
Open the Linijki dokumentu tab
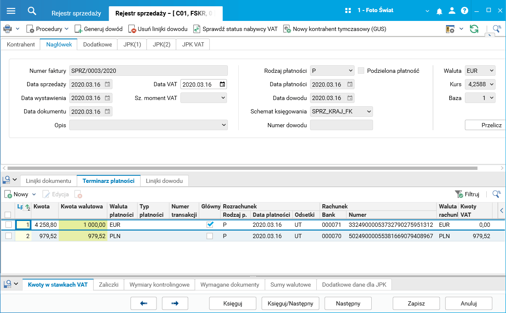coord(49,181)
